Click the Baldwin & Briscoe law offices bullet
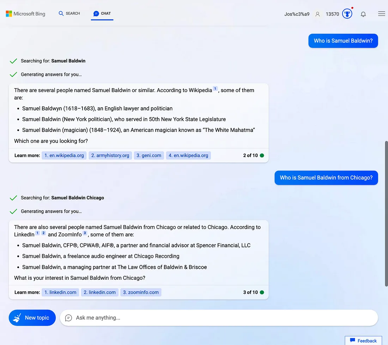Image resolution: width=388 pixels, height=345 pixels. (115, 267)
